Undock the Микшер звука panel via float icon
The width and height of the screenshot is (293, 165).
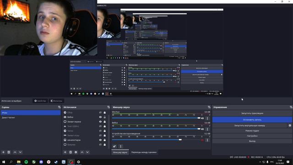pos(209,107)
